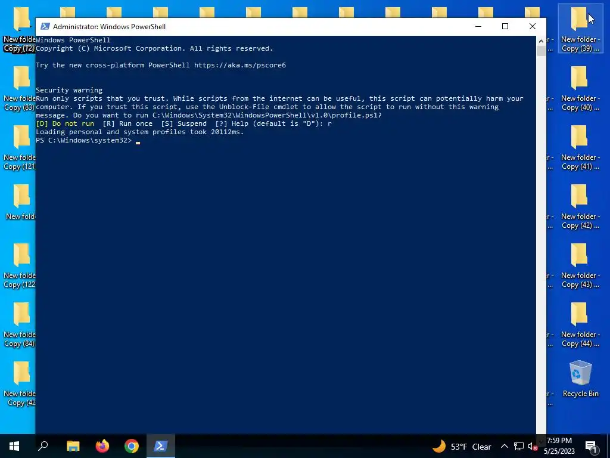Select New folder Copy (122) desktop icon
This screenshot has width=610, height=458.
pos(18,265)
